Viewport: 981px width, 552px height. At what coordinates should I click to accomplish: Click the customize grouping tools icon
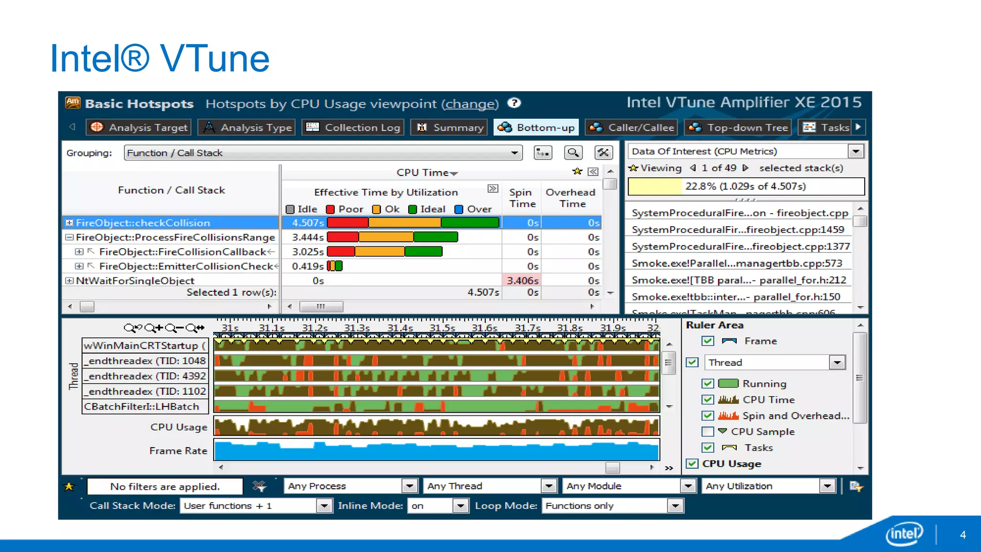(x=603, y=153)
